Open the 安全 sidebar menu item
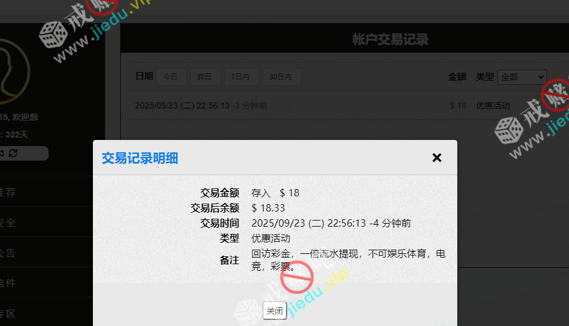569x326 pixels. 8,222
